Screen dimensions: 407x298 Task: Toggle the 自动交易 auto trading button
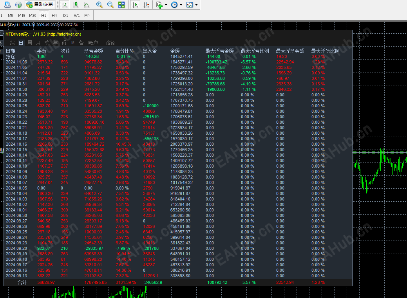(39, 5)
